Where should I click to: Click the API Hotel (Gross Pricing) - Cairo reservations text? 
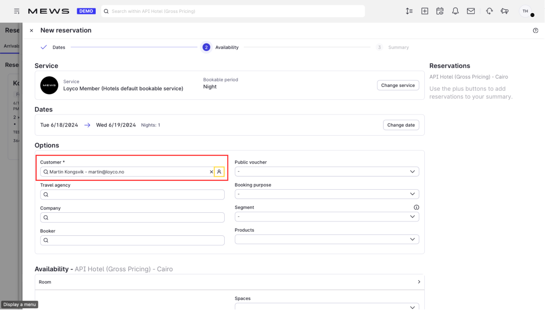point(469,77)
